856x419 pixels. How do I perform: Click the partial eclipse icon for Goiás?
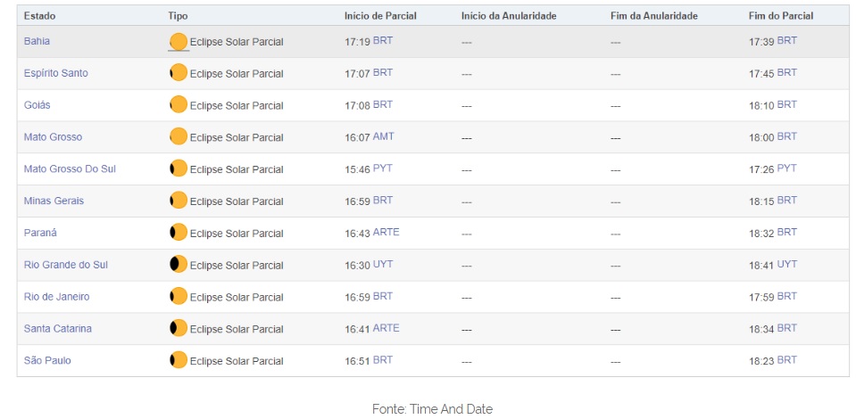[x=179, y=105]
